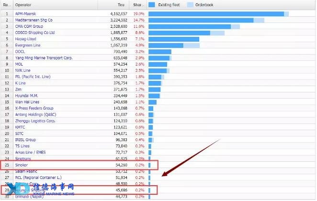Select the Existing fleet legend swatch
Viewport: 317px width, 201px height.
[x=152, y=5]
